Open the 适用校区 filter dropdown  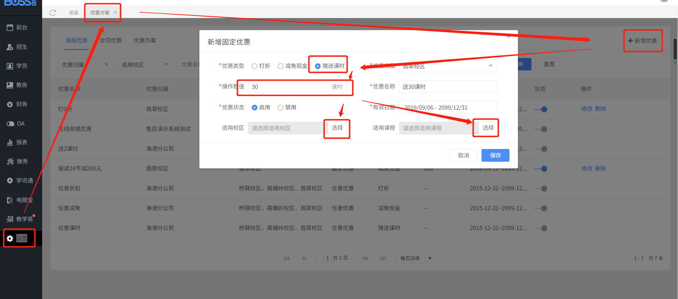pos(145,64)
